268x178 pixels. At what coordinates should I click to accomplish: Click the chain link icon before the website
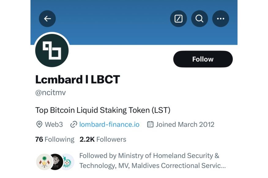pos(73,124)
